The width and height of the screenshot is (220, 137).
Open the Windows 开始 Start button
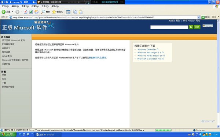[x=8, y=134]
